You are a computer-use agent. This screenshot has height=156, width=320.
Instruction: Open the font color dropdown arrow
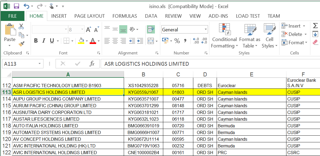[x=99, y=41]
